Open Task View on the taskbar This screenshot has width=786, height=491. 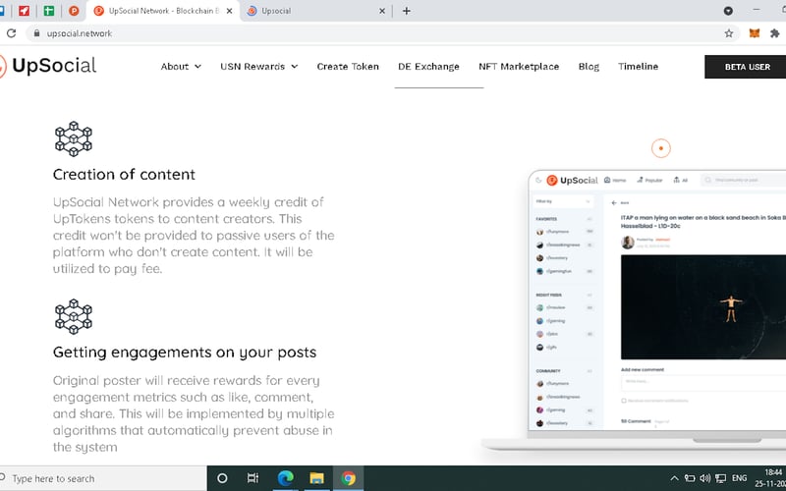coord(253,478)
